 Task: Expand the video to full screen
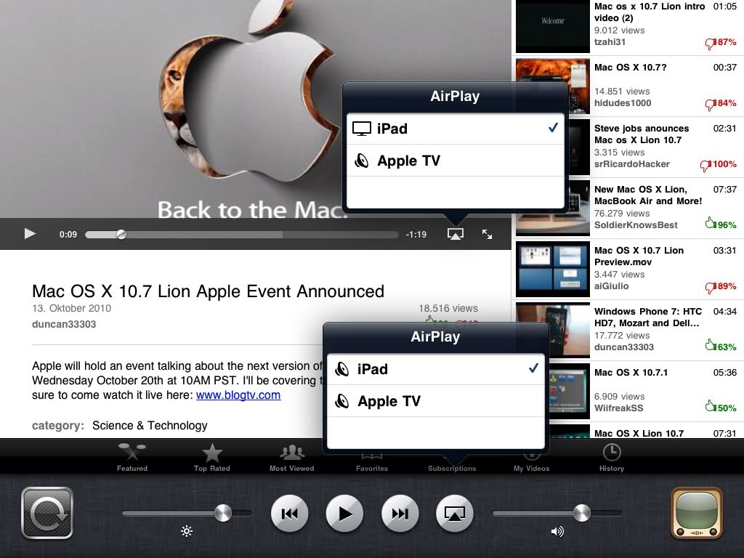(487, 234)
